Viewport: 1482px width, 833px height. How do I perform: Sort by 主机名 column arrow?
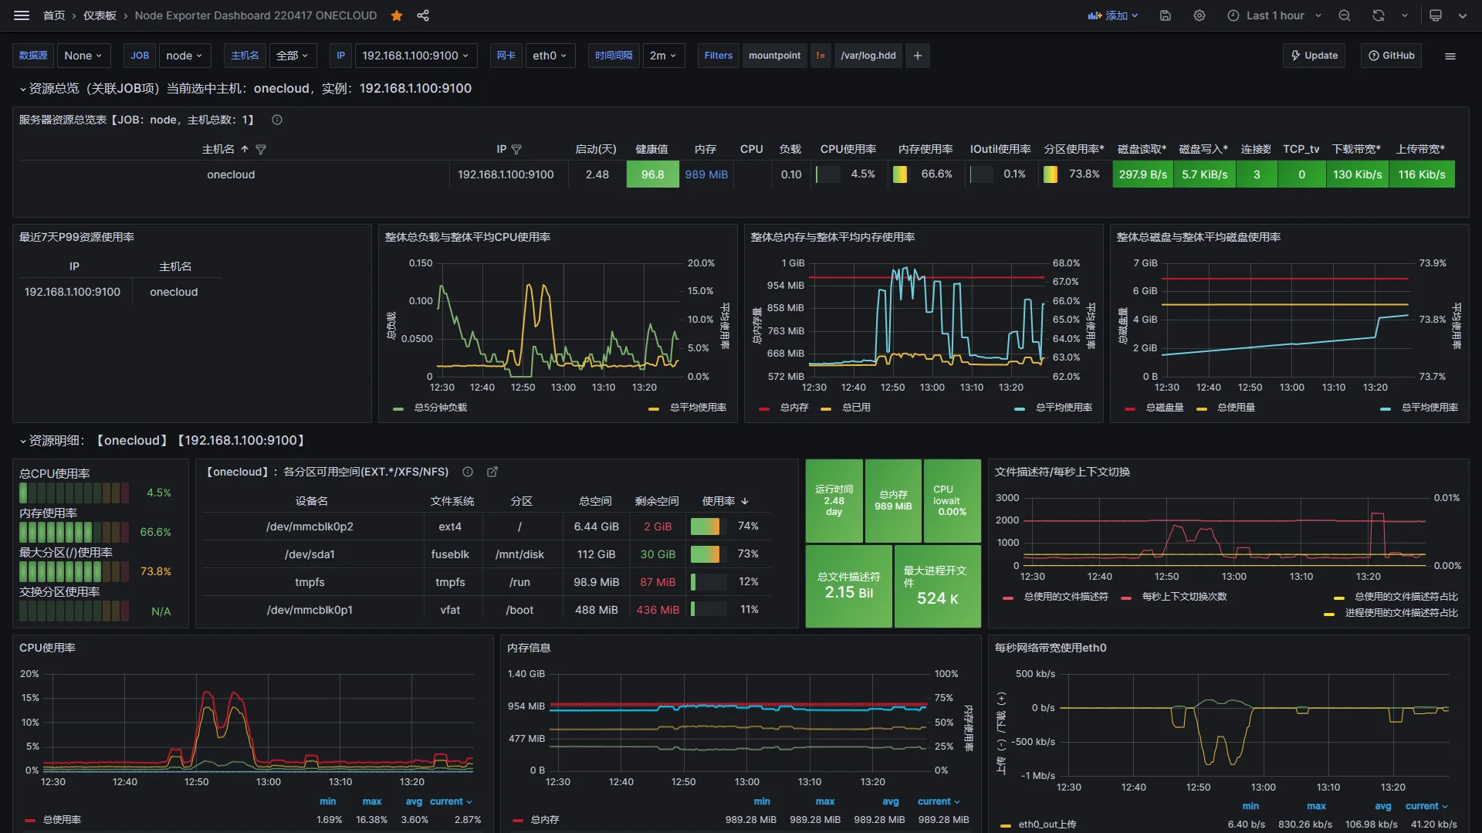[x=245, y=149]
